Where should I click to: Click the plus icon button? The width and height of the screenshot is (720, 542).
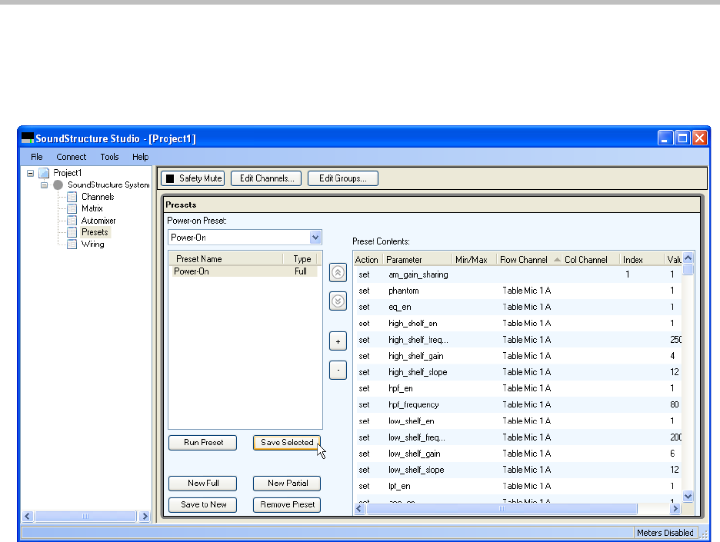pos(338,341)
